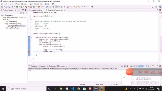Click Collapse All in Package Explorer

(x=21, y=13)
